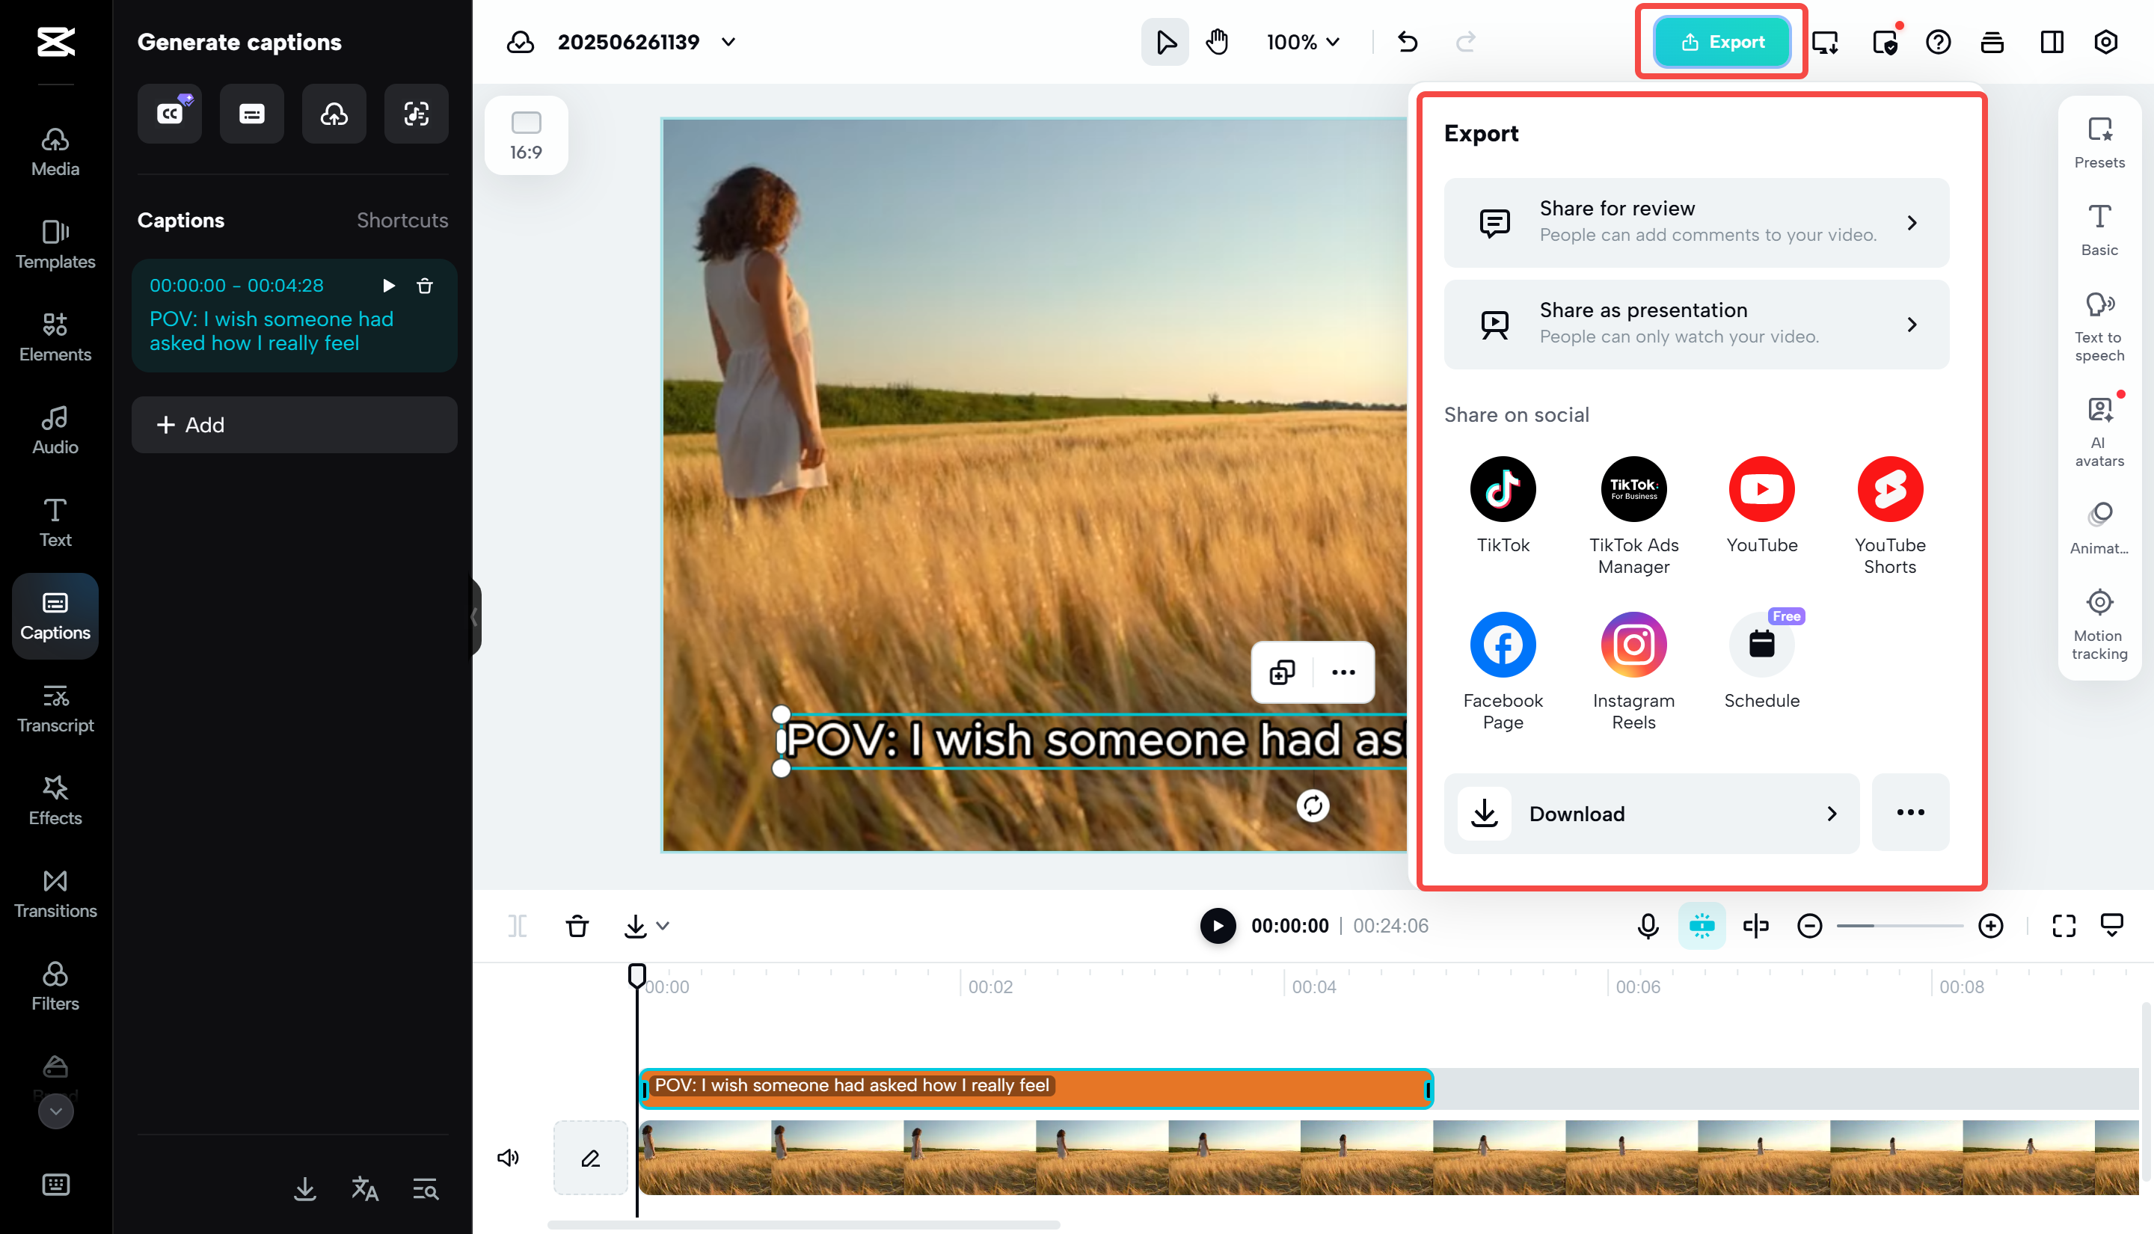Enable the AI sparkle toggle beside the microphone
The width and height of the screenshot is (2154, 1234).
(1702, 926)
